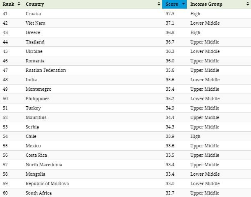The width and height of the screenshot is (251, 197).
Task: Click Lower Middle in Philippines row
Action: coord(205,98)
